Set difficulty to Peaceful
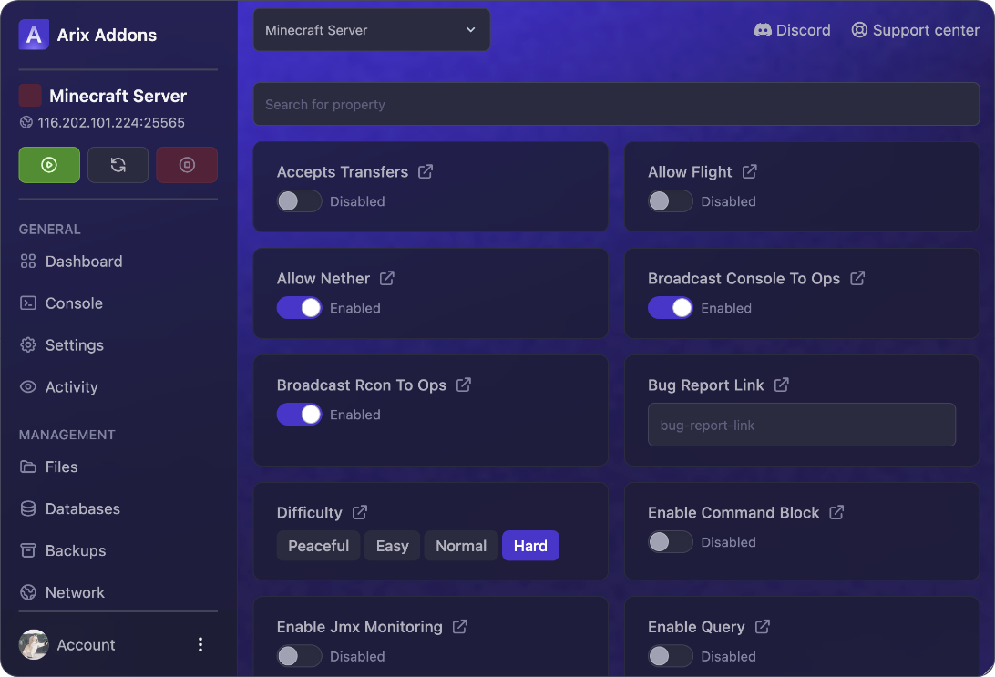Screen dimensions: 995x677 318,546
